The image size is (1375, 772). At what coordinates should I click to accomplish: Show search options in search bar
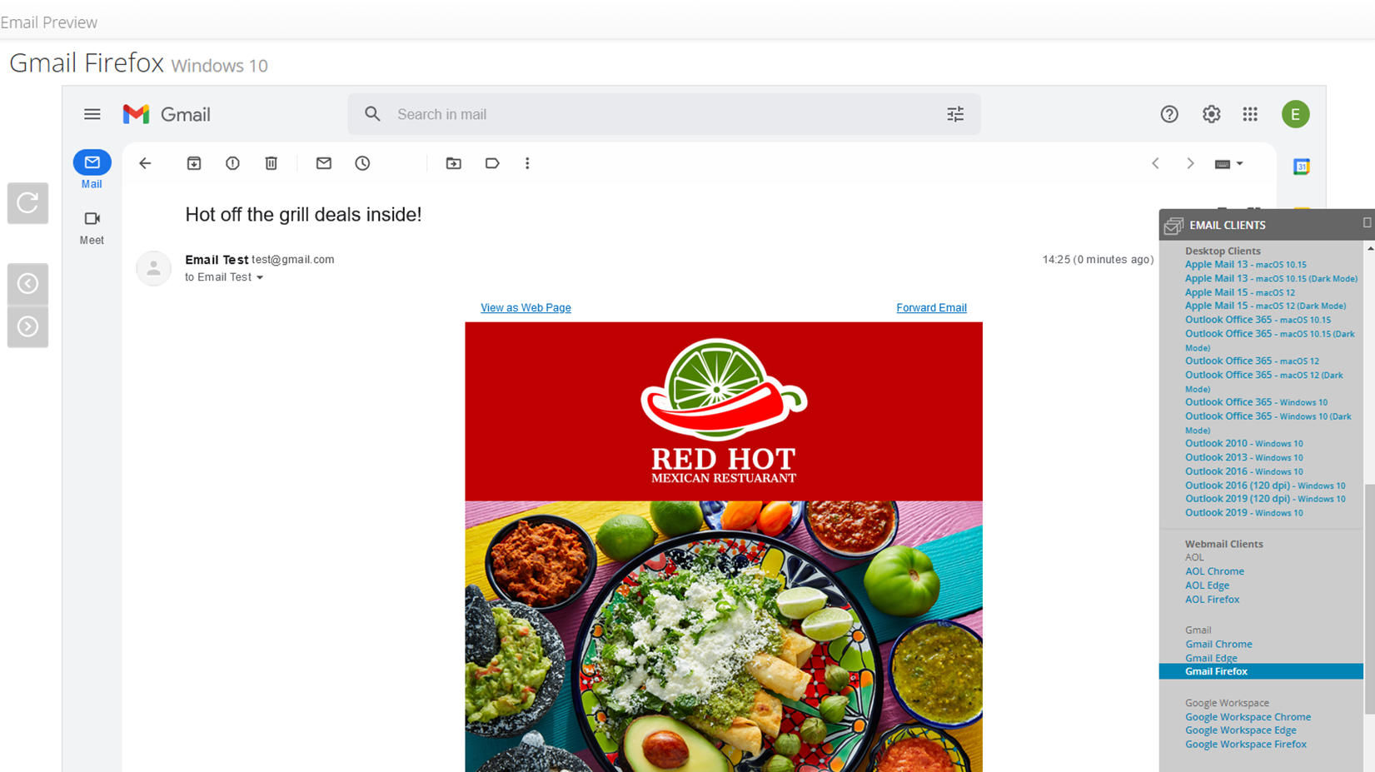pyautogui.click(x=955, y=114)
